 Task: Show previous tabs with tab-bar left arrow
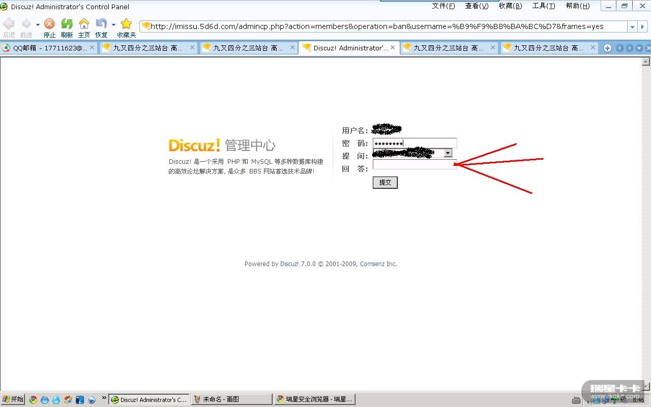tap(619, 48)
